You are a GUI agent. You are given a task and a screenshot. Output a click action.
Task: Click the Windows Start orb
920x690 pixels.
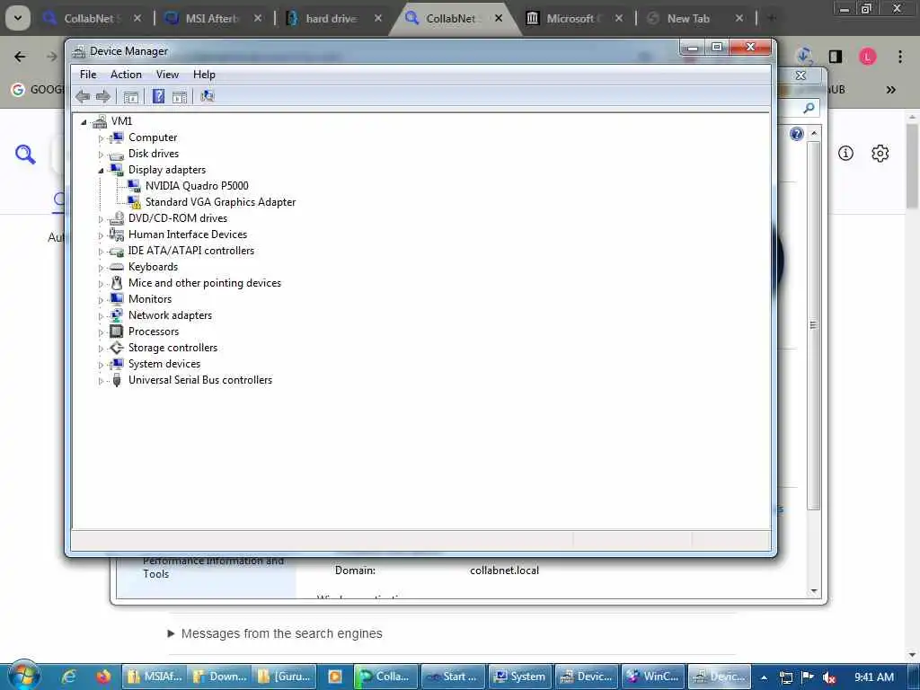coord(23,676)
